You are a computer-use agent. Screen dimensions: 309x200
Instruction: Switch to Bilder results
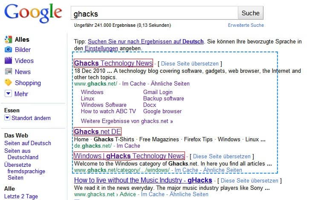pyautogui.click(x=23, y=50)
